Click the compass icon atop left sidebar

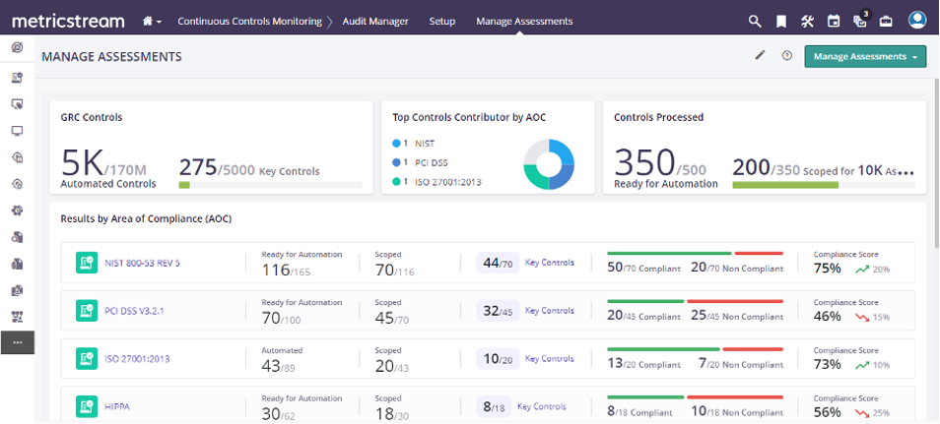point(17,47)
